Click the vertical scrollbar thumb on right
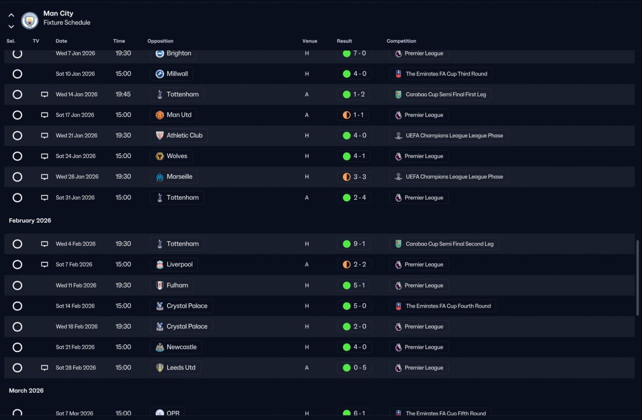 coord(637,278)
